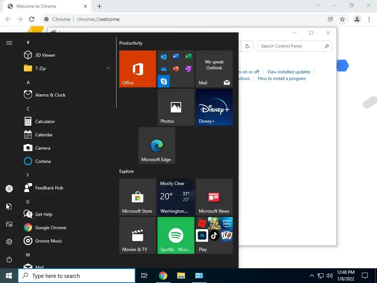377x283 pixels.
Task: Open the Action Center notifications icon
Action: click(365, 276)
